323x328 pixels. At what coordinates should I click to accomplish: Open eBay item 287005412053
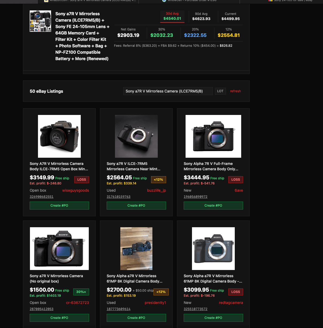[41, 309]
